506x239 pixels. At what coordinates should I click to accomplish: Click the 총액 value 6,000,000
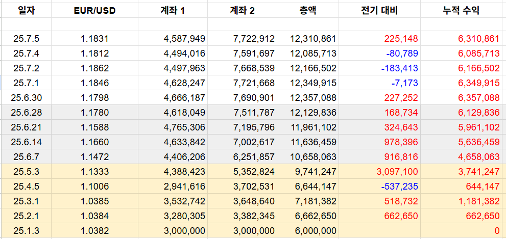[x=307, y=231]
